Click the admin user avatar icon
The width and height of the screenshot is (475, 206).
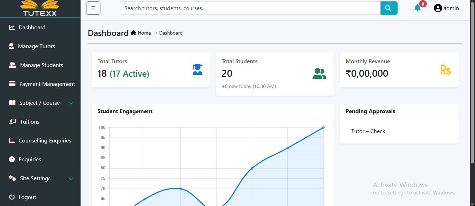(438, 8)
